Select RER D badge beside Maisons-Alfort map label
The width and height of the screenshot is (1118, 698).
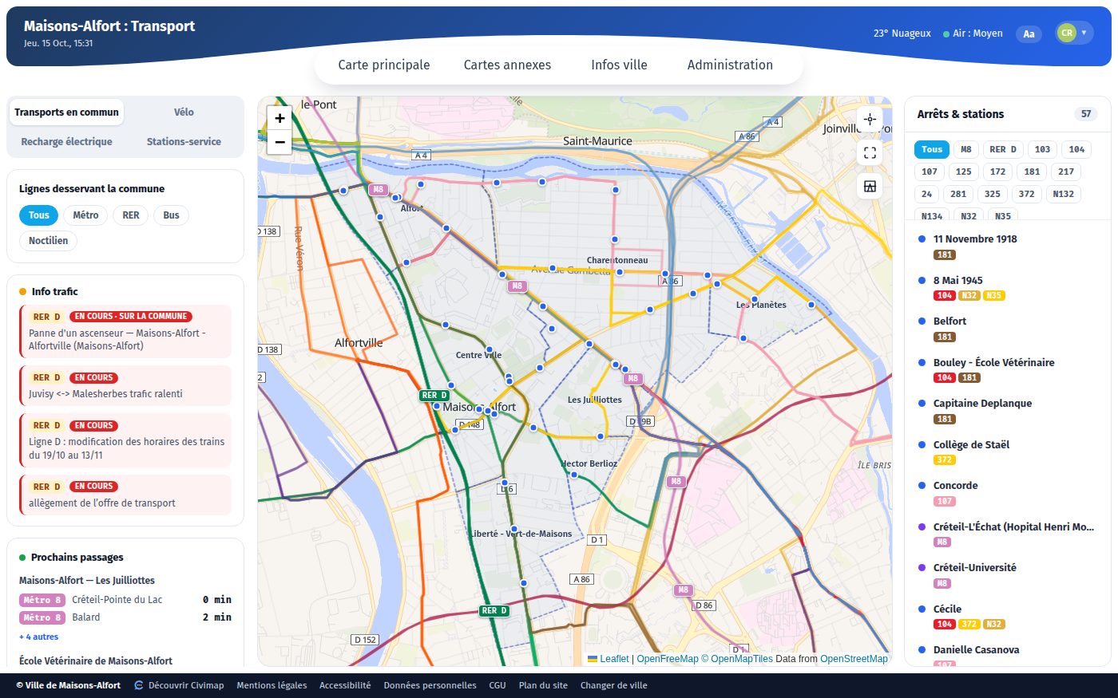(x=434, y=396)
